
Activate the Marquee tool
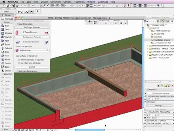coord(7,19)
